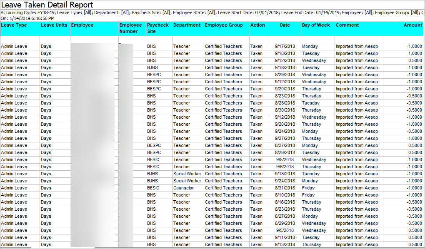Click the filter cell under Date
This screenshot has height=249, width=425.
coord(285,40)
